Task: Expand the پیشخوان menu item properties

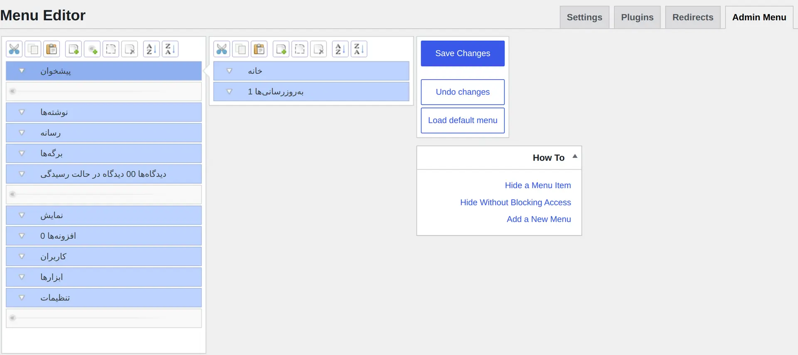Action: (x=22, y=71)
